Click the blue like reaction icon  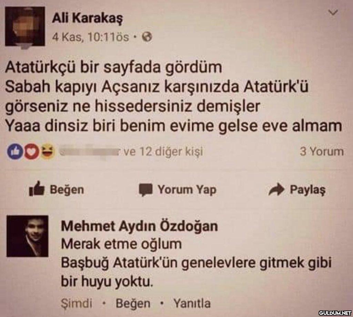[x=15, y=151]
